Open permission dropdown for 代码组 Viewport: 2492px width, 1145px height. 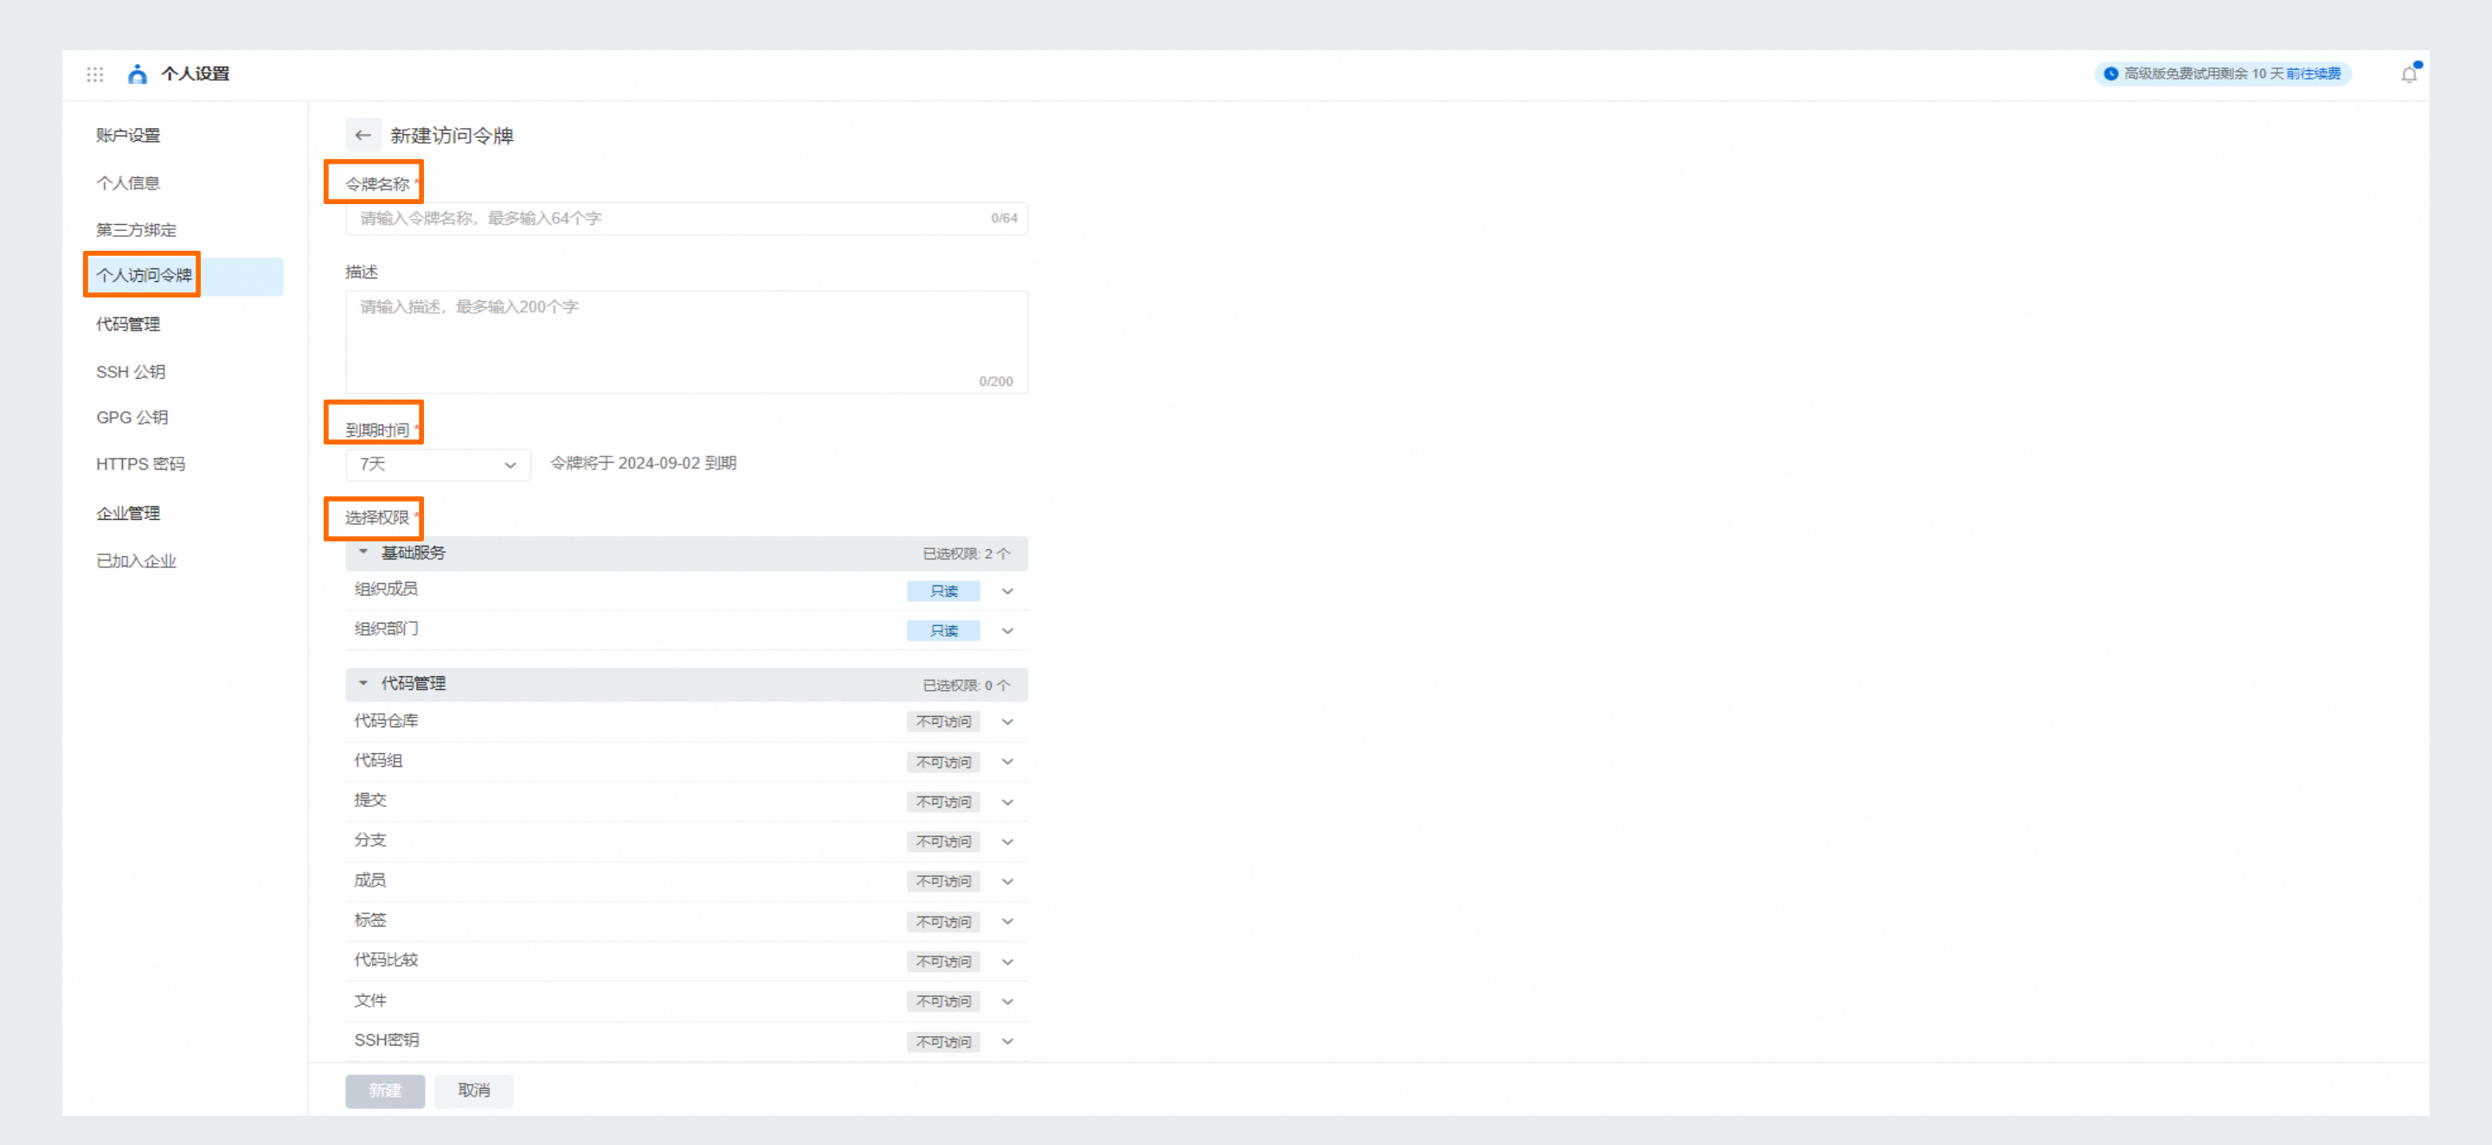click(x=1007, y=762)
